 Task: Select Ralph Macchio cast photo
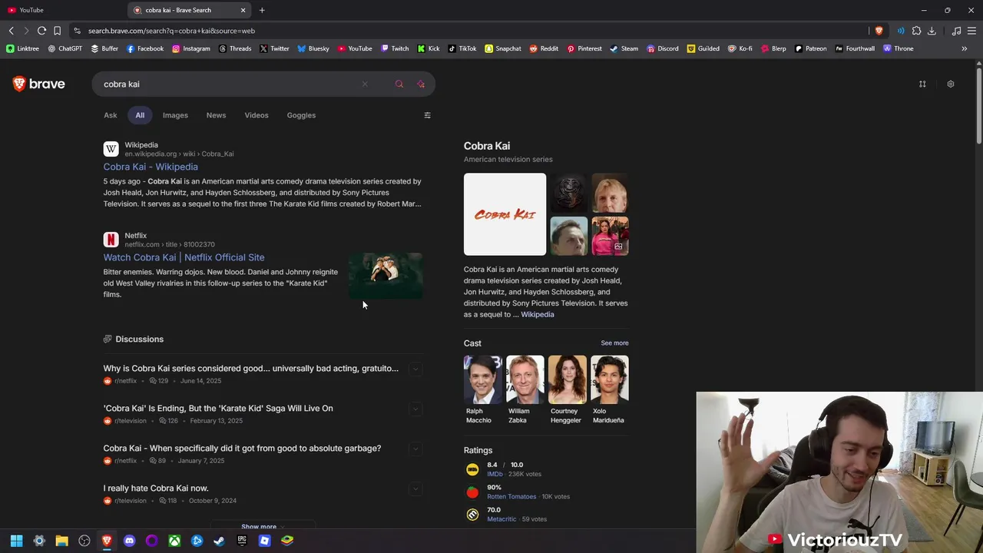coord(482,379)
